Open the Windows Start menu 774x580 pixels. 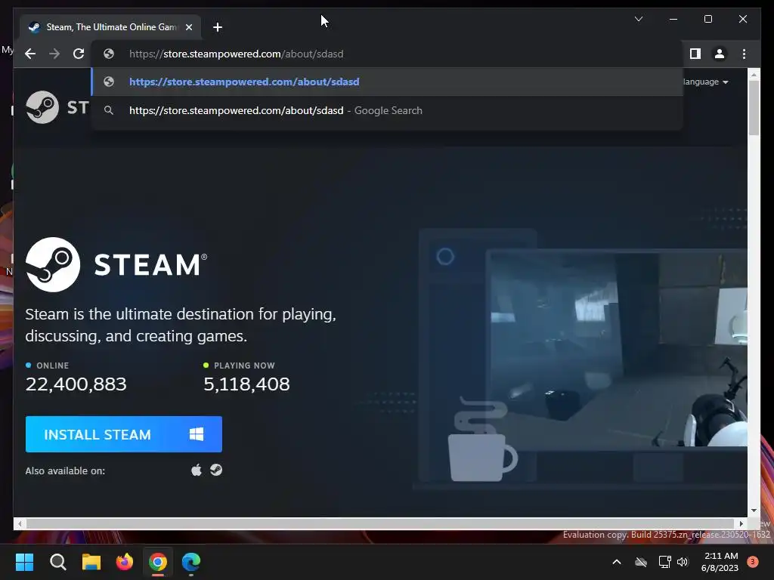24,562
